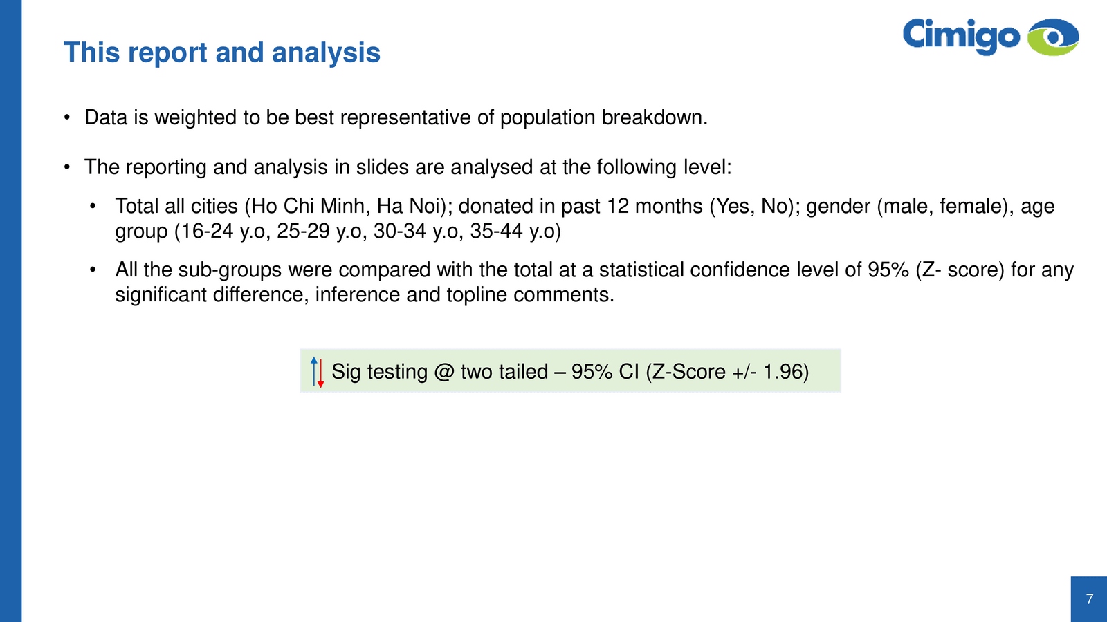This screenshot has height=622, width=1107.
Task: Click the 'Data is weighted' bullet text
Action: pyautogui.click(x=396, y=117)
